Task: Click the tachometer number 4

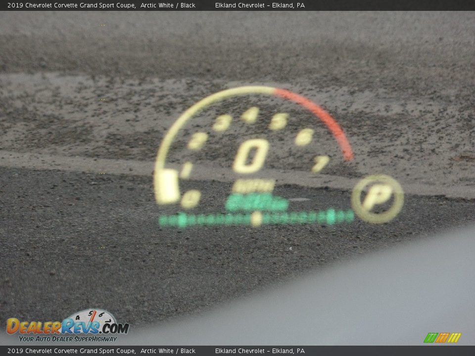Action: click(250, 115)
